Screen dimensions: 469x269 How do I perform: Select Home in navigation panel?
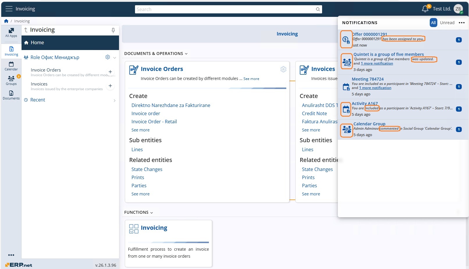click(x=70, y=43)
